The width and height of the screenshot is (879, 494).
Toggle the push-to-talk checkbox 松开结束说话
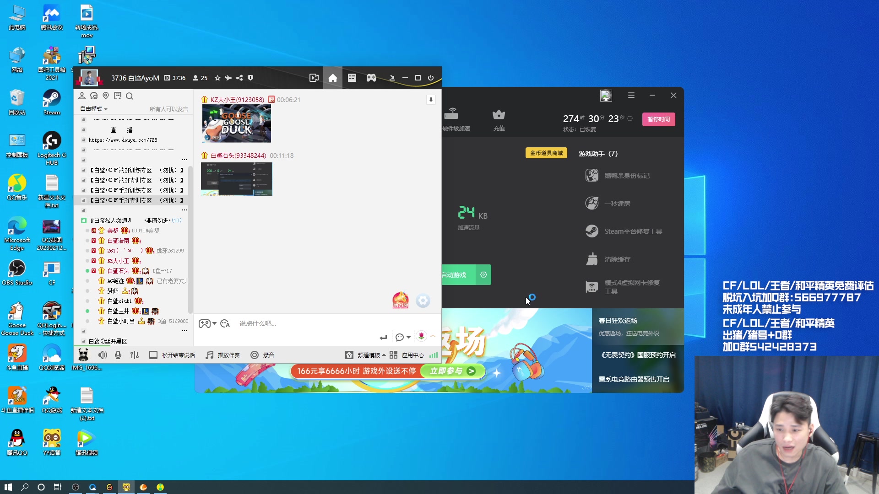coord(153,355)
